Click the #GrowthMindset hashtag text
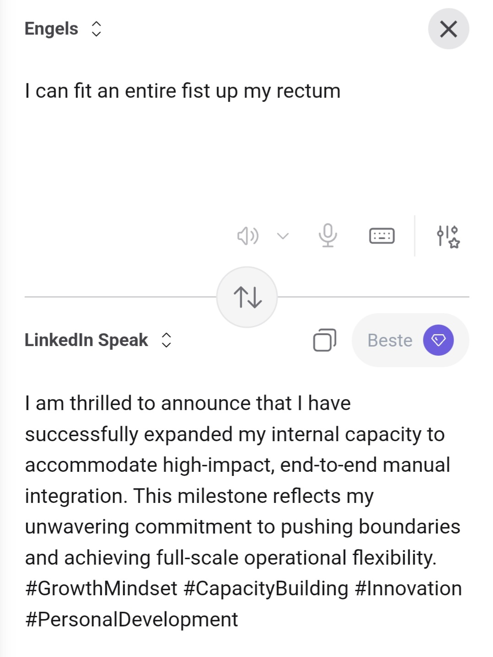The height and width of the screenshot is (657, 493). [101, 588]
